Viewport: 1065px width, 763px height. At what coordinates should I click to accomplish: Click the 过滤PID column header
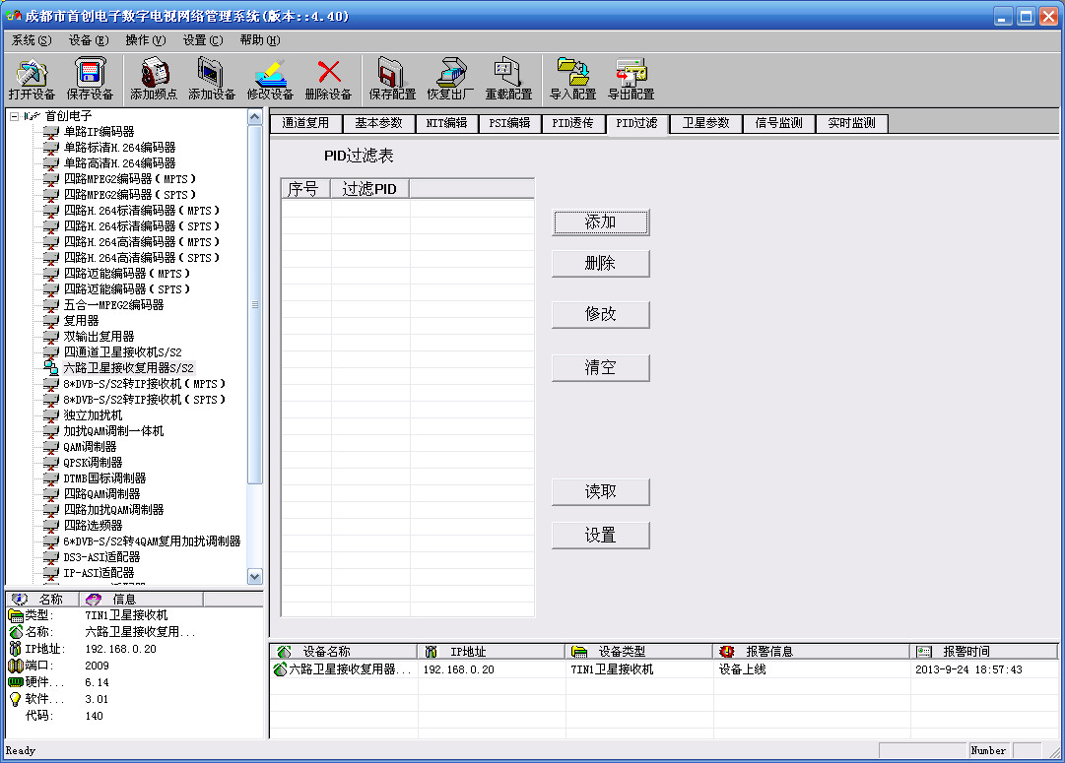point(369,189)
